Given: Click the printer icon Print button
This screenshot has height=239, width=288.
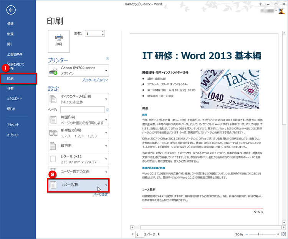Looking at the screenshot, I should tap(59, 41).
